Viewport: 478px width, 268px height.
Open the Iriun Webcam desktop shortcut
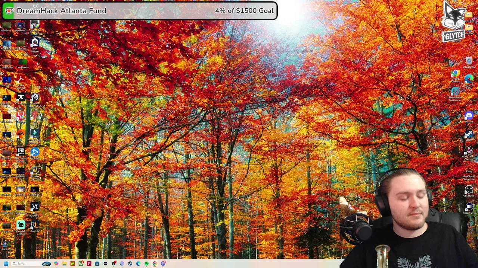pos(35,44)
